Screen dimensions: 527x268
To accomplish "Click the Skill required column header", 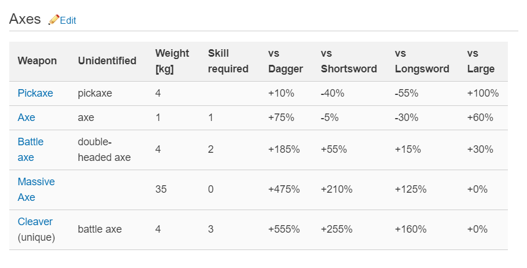I will coord(228,61).
